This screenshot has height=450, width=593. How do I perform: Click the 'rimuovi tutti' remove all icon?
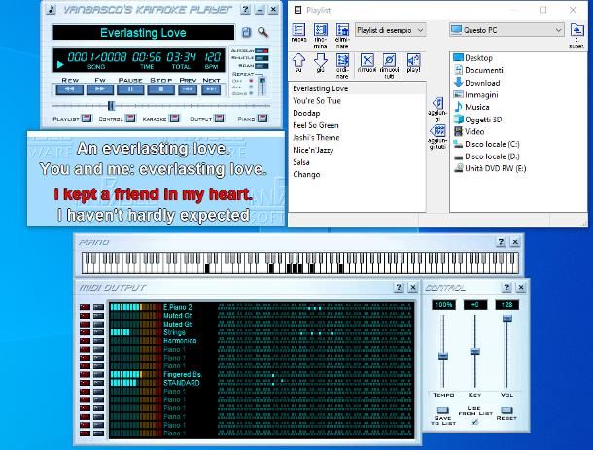point(389,66)
